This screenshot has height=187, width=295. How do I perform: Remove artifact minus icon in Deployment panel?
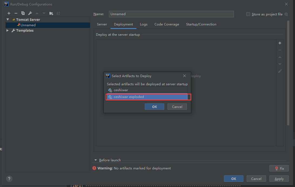click(x=280, y=50)
